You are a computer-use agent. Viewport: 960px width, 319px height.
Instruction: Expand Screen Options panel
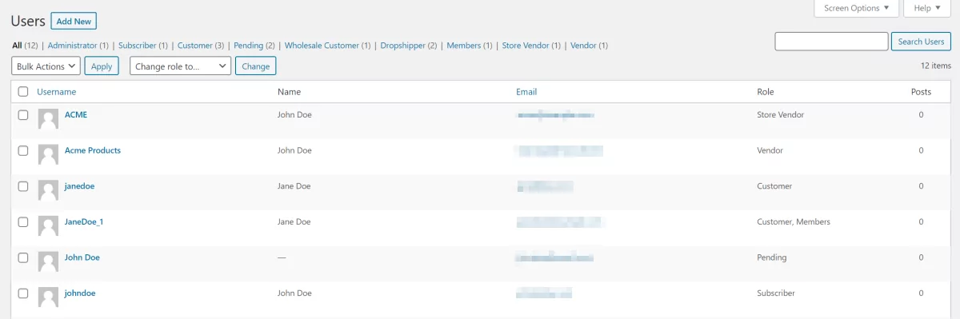click(x=857, y=8)
